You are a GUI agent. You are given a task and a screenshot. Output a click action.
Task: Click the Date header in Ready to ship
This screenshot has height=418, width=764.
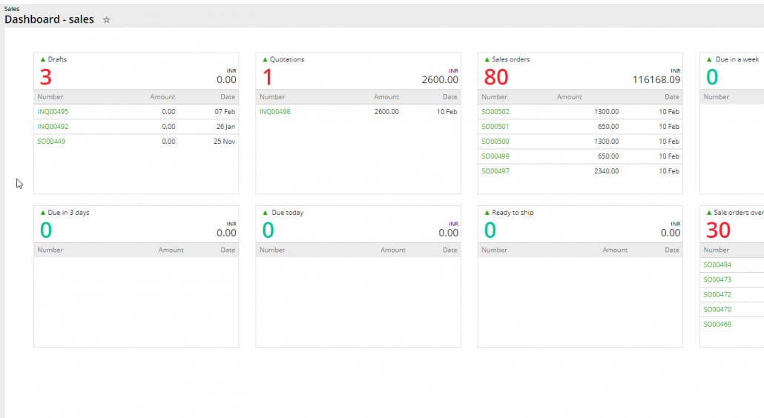[672, 250]
